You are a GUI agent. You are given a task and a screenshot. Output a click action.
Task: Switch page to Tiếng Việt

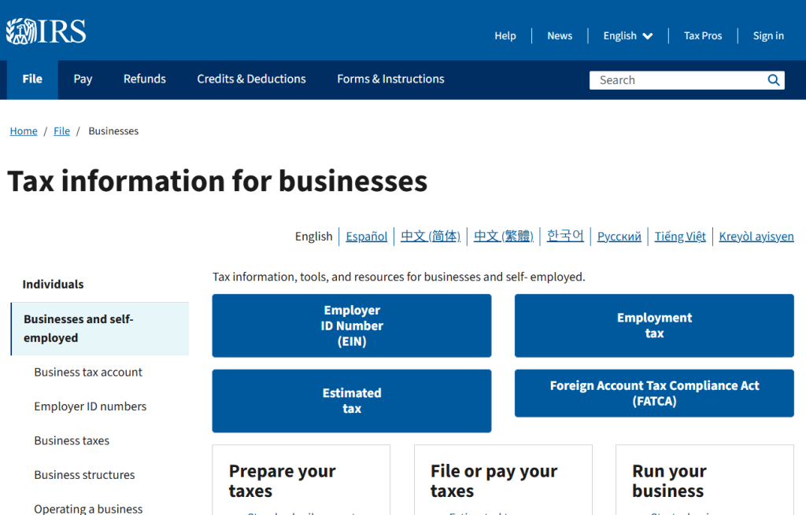click(x=679, y=236)
